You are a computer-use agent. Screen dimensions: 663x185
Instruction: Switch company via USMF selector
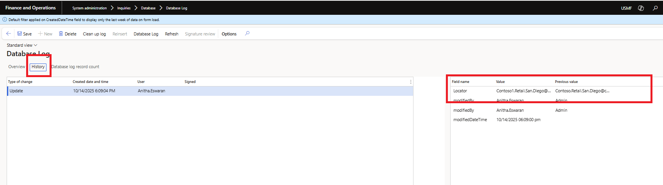click(x=626, y=8)
